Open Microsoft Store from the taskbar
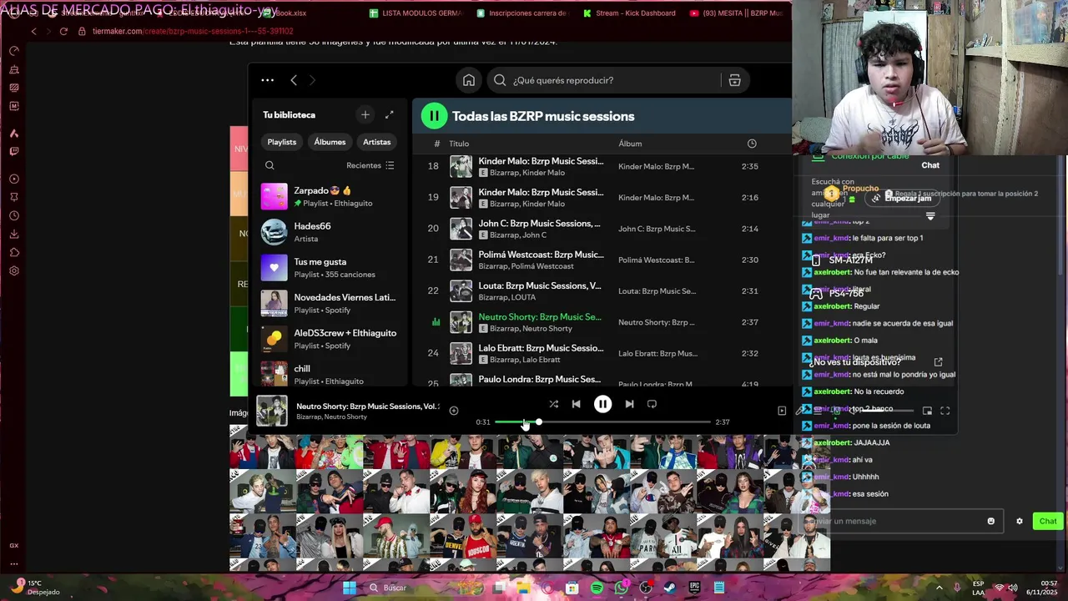Image resolution: width=1068 pixels, height=601 pixels. click(x=572, y=588)
